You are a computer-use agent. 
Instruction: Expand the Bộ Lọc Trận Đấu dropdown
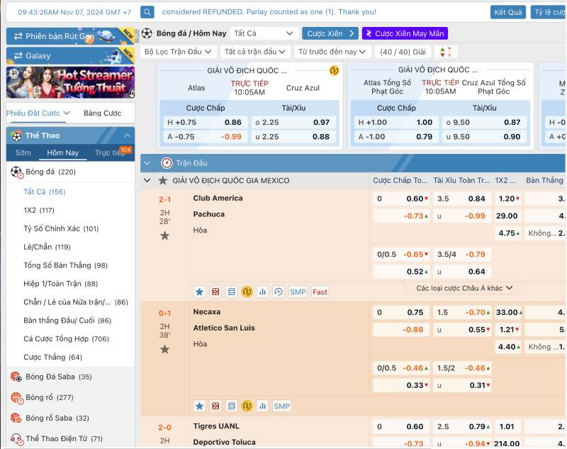178,52
